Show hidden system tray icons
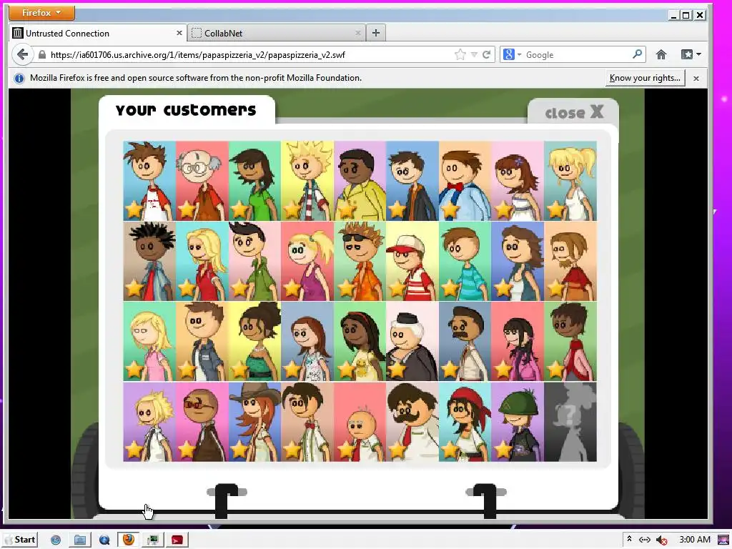 [629, 539]
